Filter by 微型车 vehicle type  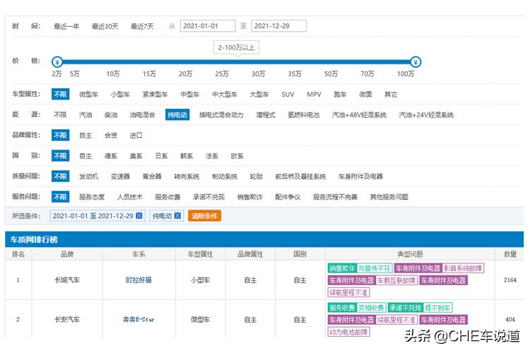[x=88, y=94]
